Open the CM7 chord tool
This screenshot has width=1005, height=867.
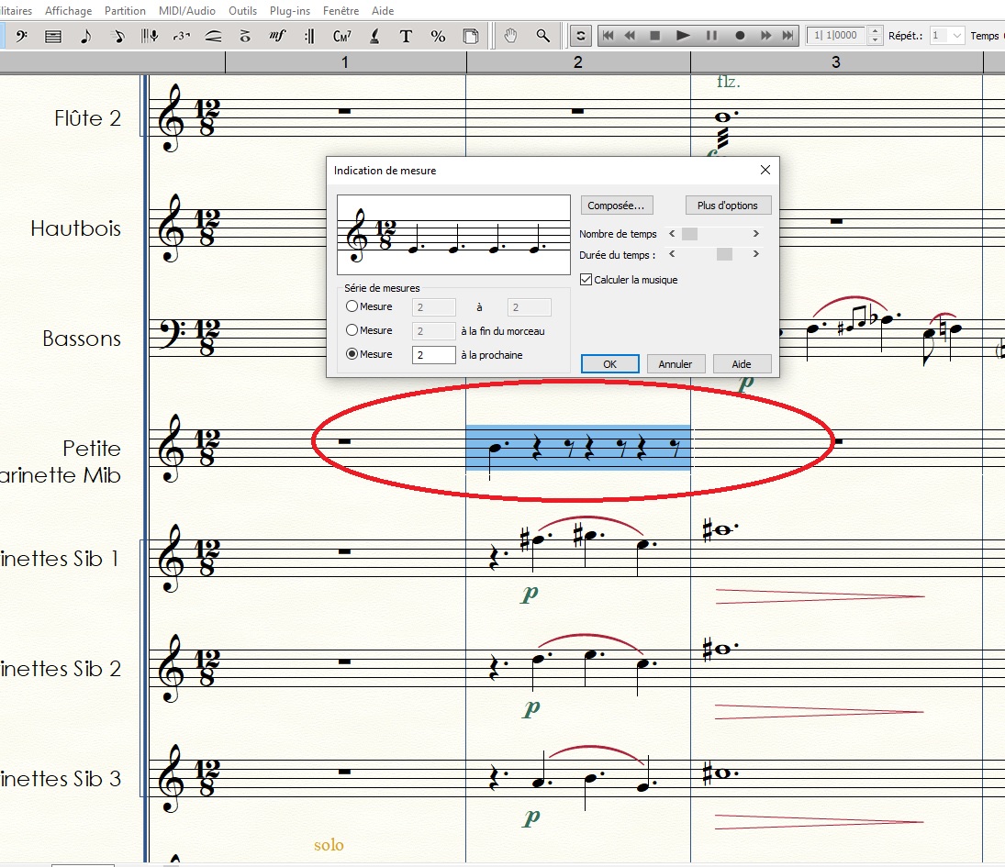[x=342, y=36]
